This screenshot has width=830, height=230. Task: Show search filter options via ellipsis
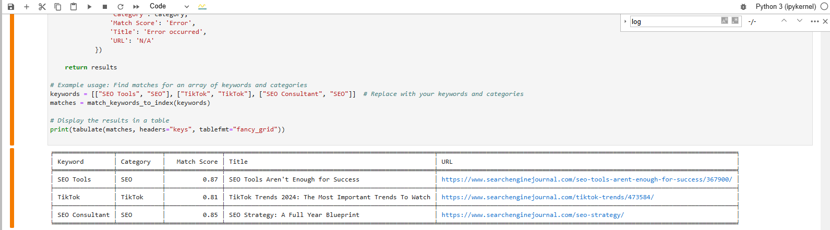pyautogui.click(x=814, y=21)
